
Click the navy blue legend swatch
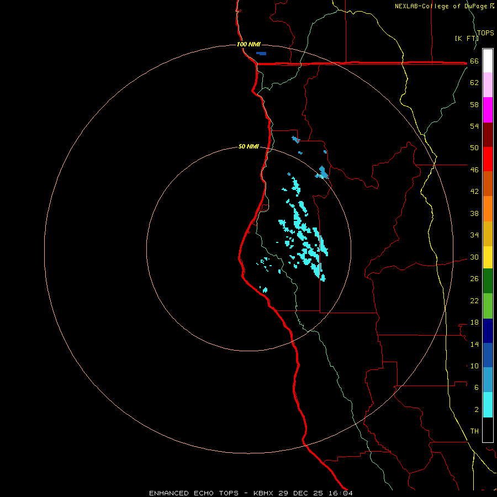(x=488, y=331)
